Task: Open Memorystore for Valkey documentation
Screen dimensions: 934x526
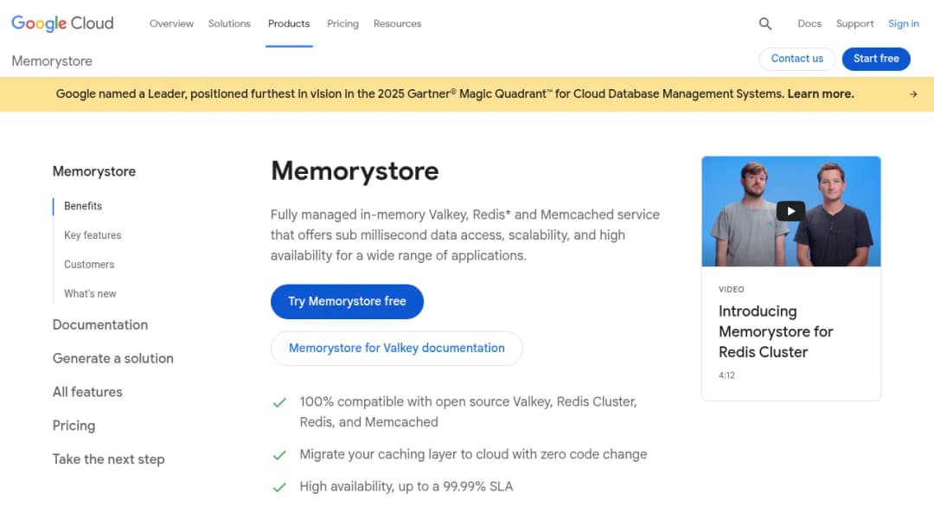Action: [397, 348]
